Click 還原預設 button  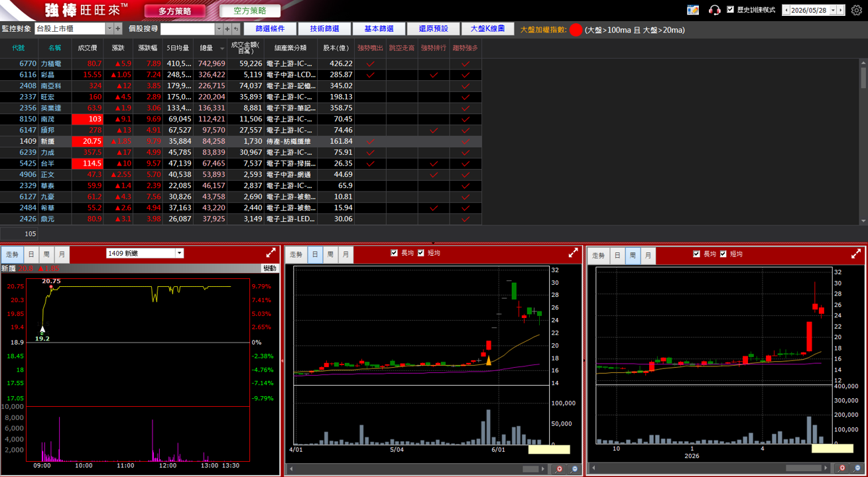pos(433,28)
